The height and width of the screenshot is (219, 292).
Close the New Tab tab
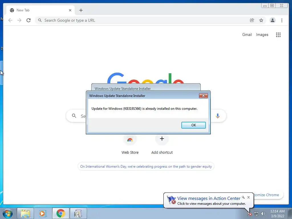70,10
